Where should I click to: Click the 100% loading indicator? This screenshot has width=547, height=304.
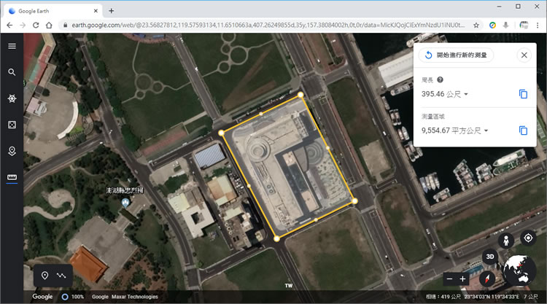coord(73,297)
